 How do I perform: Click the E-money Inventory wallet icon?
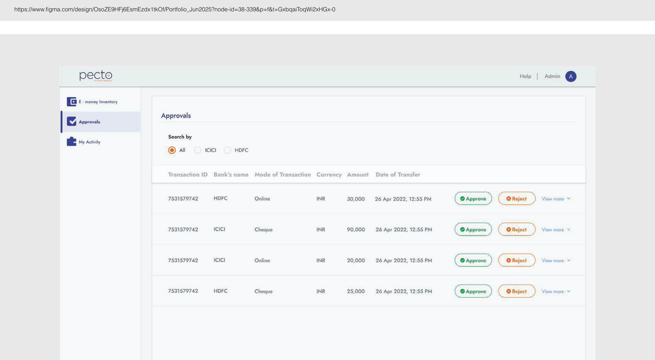tap(72, 102)
